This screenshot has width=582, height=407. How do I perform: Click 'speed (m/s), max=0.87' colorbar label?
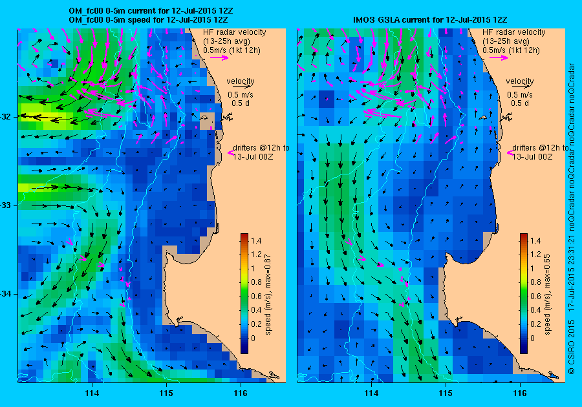[x=268, y=295]
